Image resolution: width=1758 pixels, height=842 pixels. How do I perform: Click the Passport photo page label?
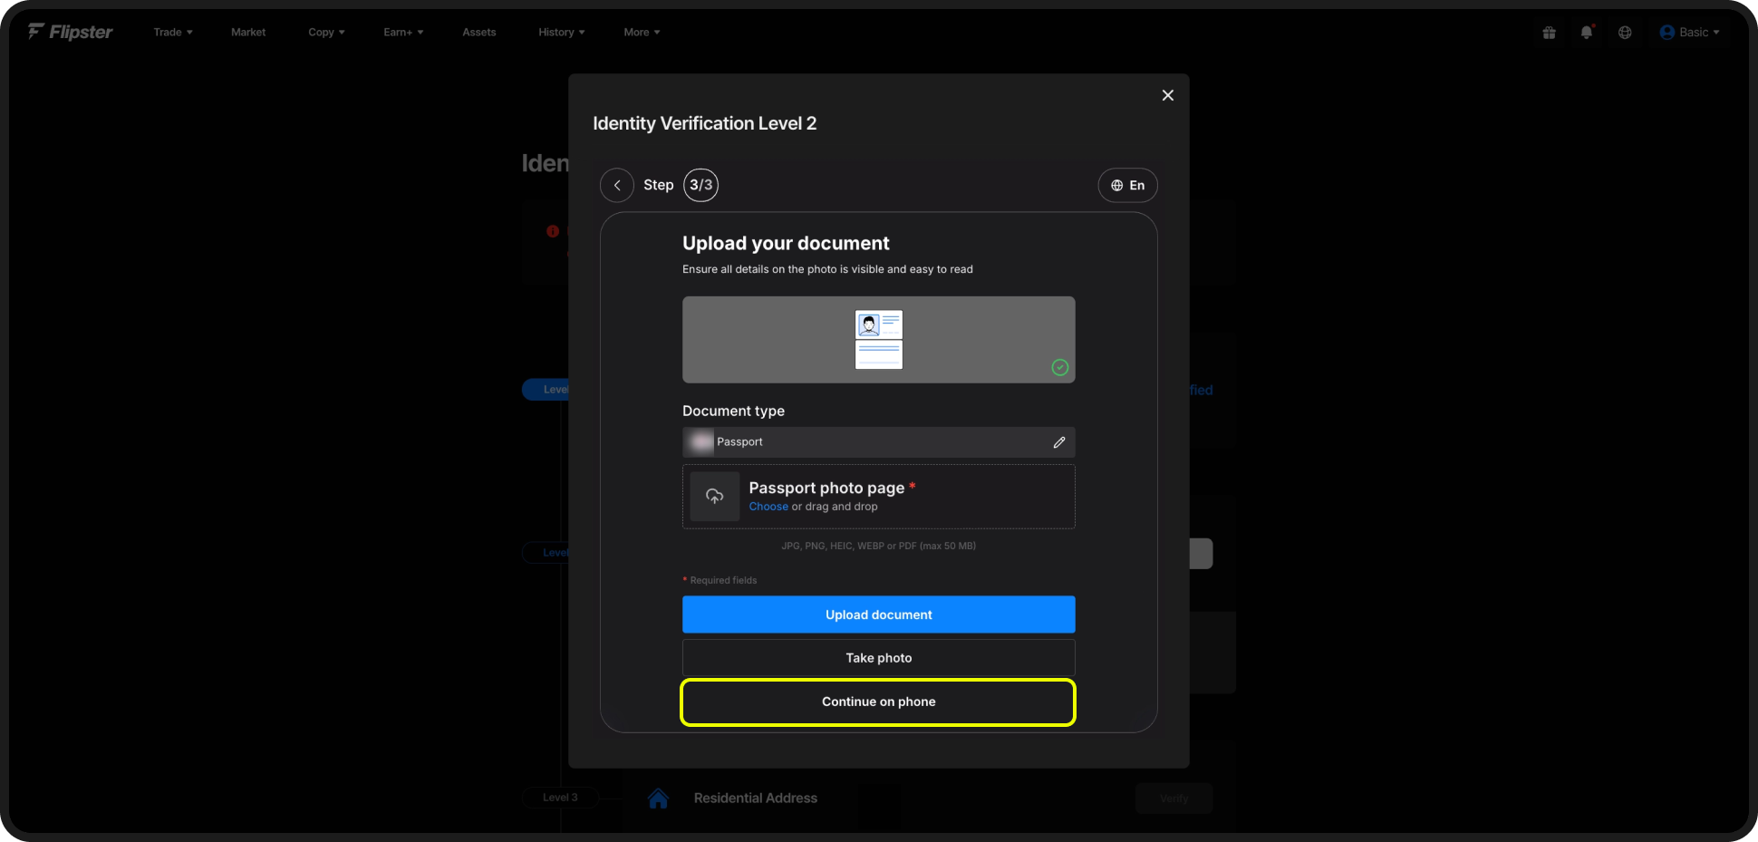(x=826, y=488)
